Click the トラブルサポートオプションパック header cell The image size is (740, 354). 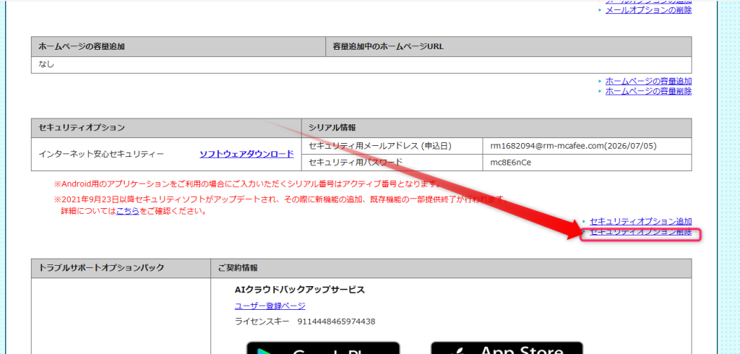[121, 268]
